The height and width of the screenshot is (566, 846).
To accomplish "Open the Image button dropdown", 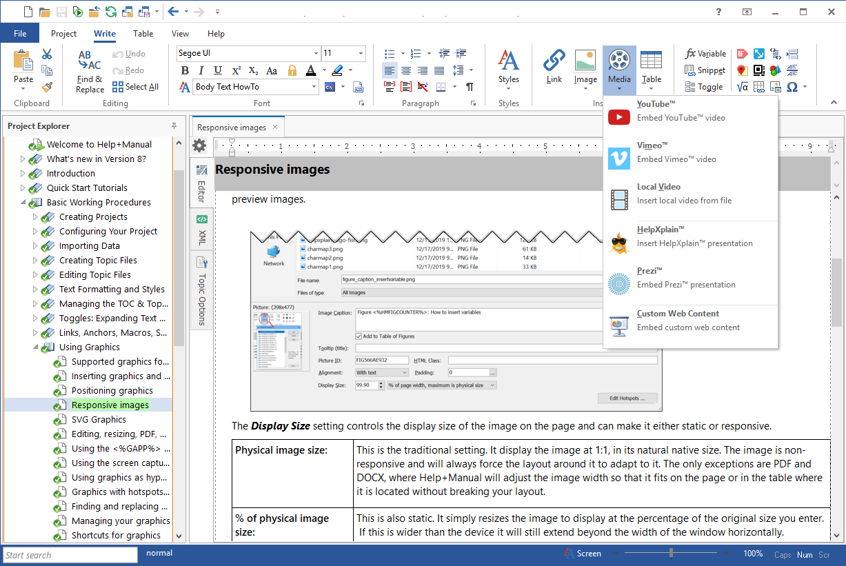I will [585, 89].
